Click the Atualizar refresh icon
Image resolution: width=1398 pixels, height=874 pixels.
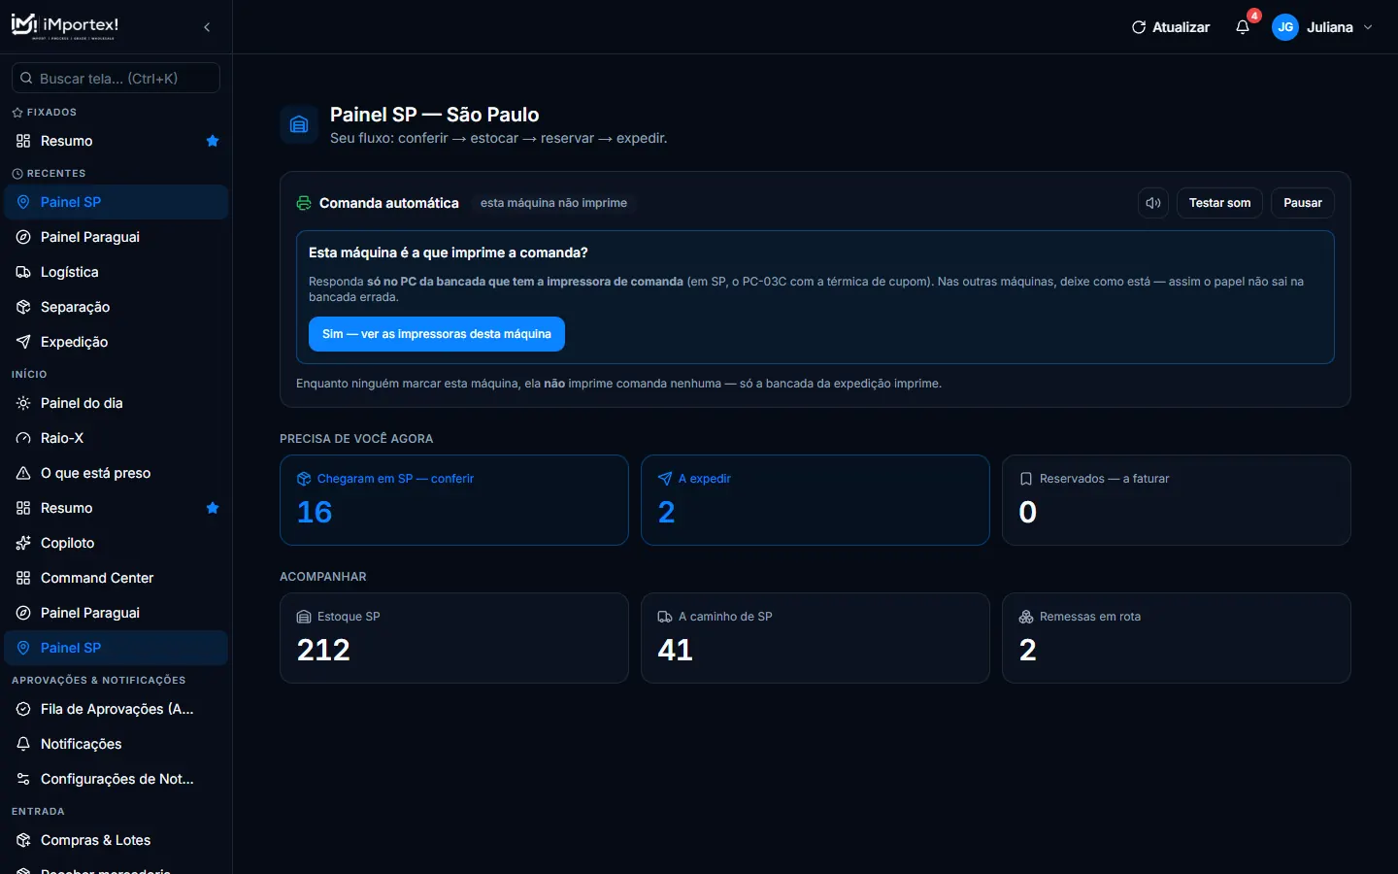tap(1139, 27)
